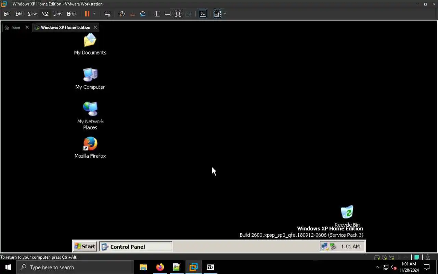Open the XP Start menu

click(85, 246)
